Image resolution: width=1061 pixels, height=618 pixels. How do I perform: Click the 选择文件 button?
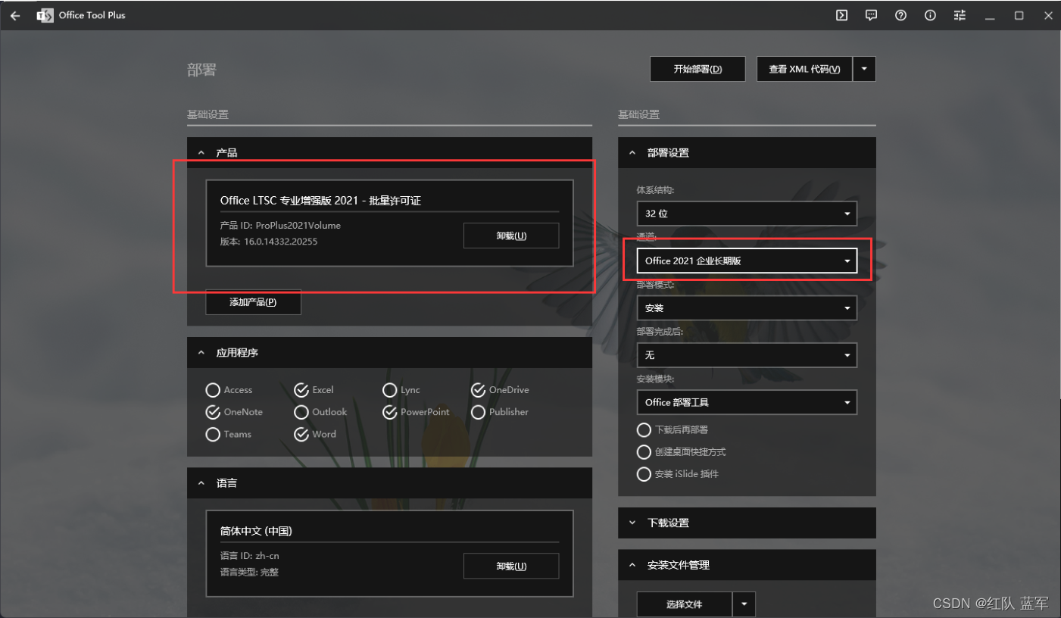685,604
